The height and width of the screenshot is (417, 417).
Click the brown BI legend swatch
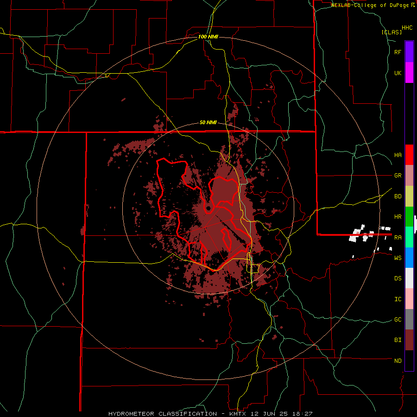pos(409,340)
